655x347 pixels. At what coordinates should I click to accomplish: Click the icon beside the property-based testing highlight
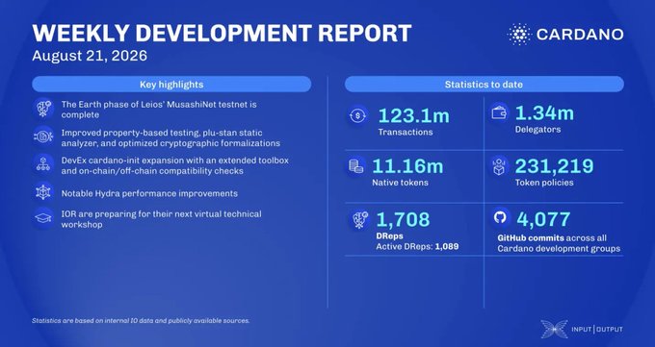[x=43, y=136]
